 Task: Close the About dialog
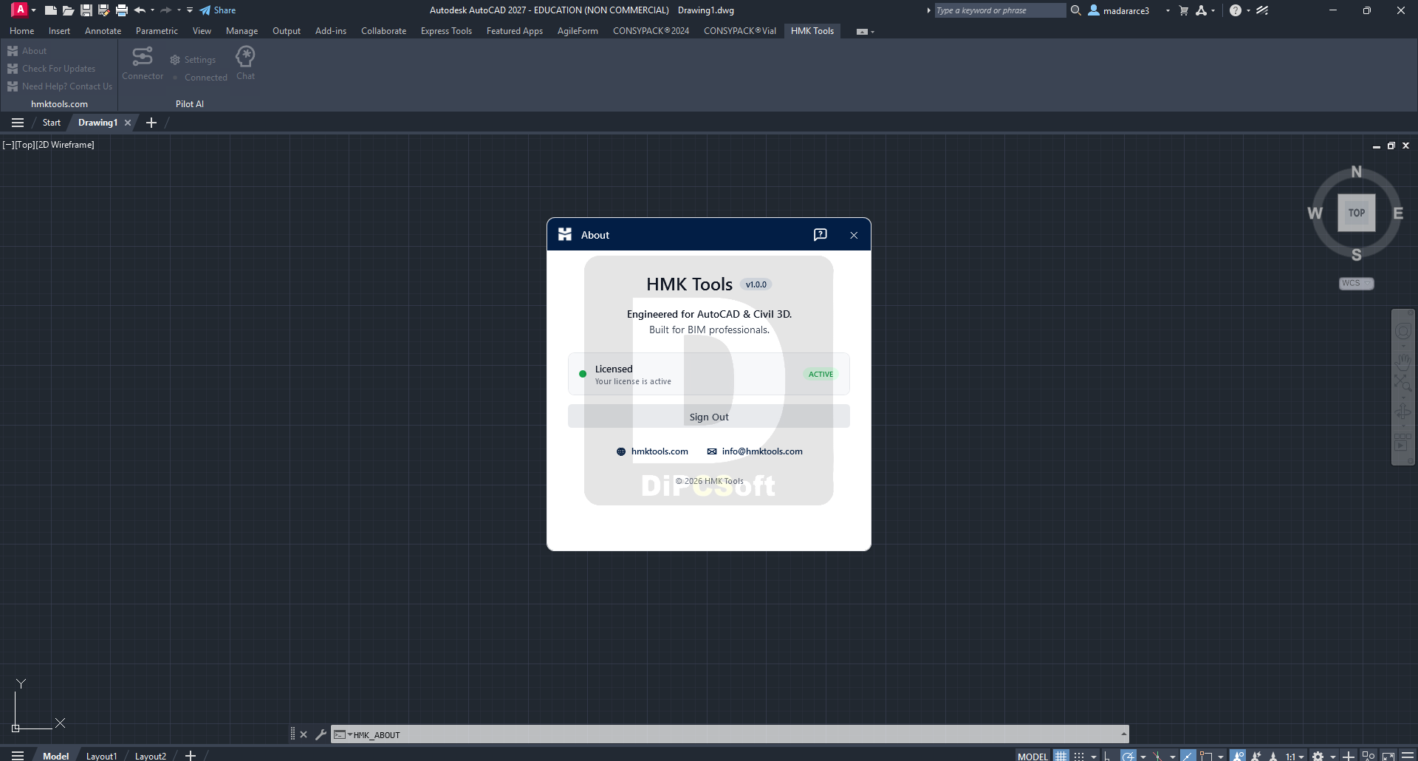click(854, 235)
